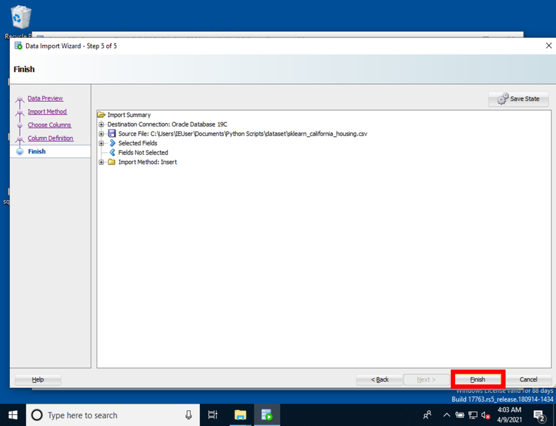
Task: Click the gear icon on Save State
Action: tap(503, 99)
